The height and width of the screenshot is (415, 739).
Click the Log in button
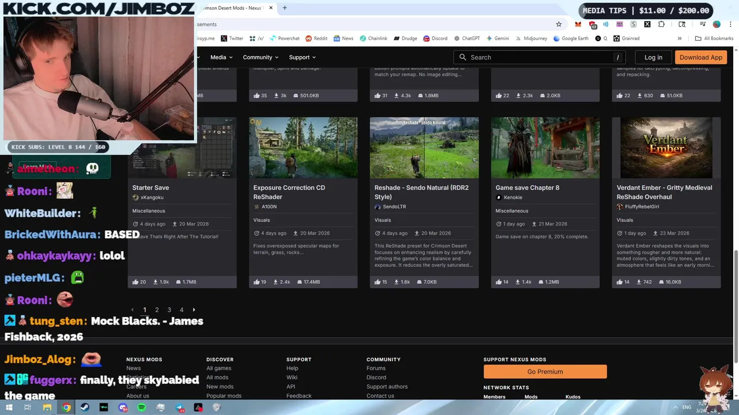tap(653, 57)
